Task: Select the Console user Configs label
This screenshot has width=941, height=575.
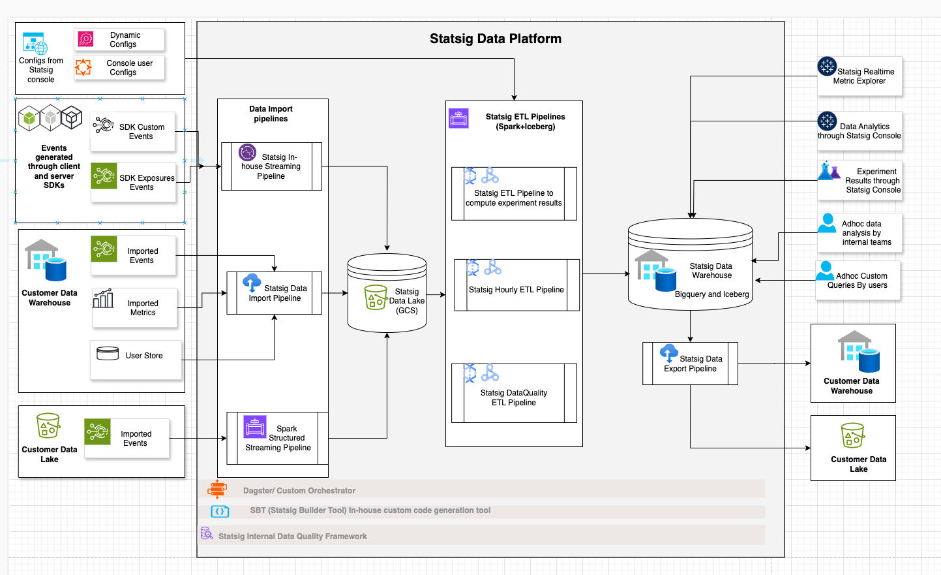Action: click(x=129, y=68)
